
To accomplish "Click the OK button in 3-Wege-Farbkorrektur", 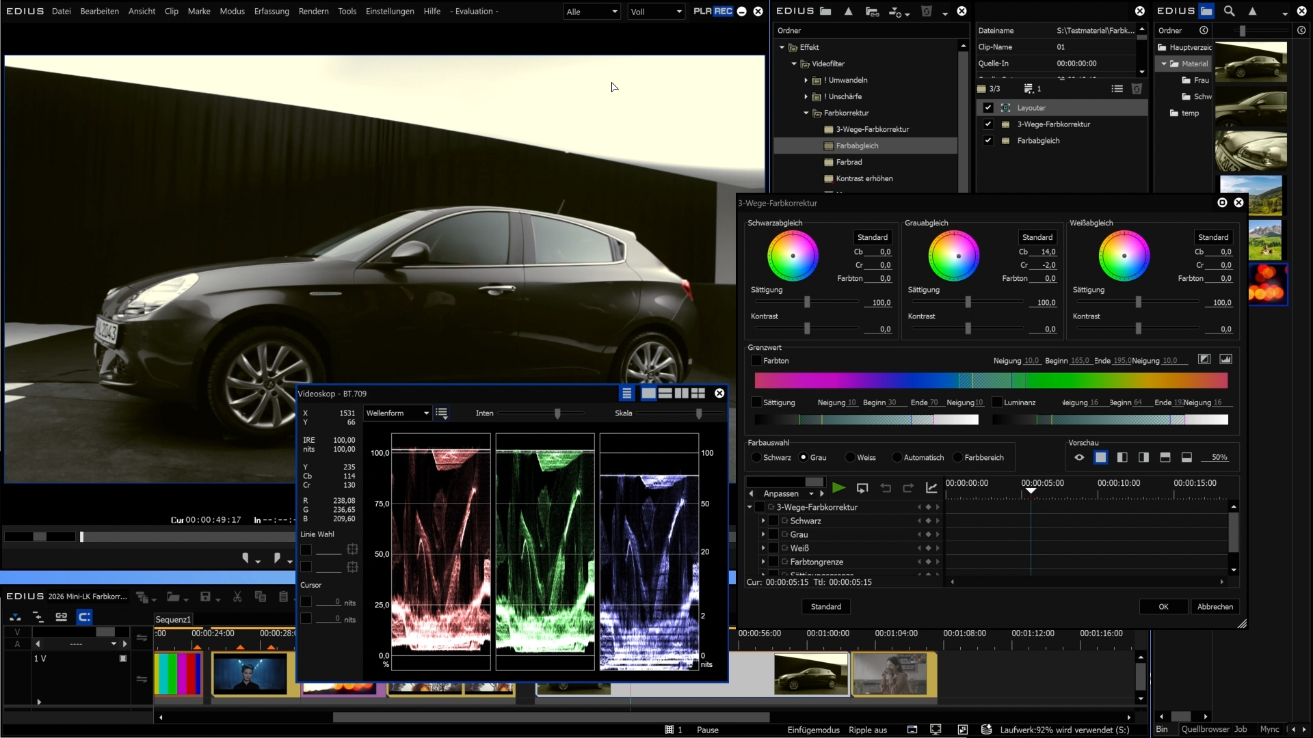I will tap(1163, 607).
